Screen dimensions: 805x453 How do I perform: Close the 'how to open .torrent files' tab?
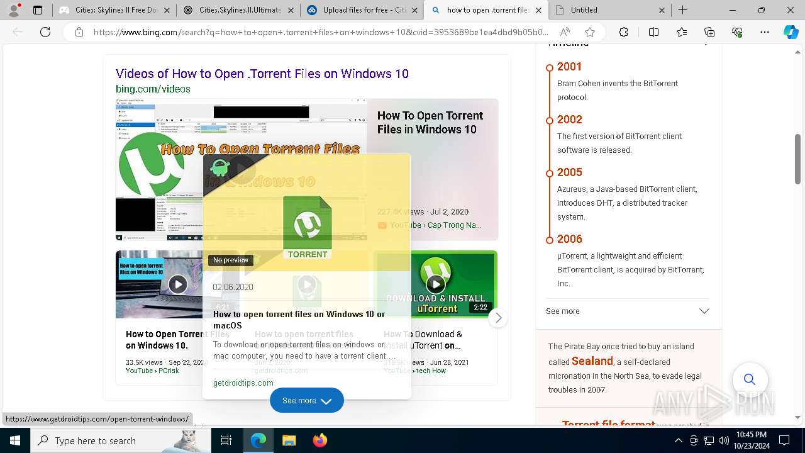pos(538,10)
